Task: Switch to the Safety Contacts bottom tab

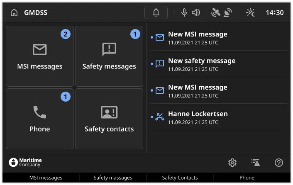Action: tap(180, 178)
